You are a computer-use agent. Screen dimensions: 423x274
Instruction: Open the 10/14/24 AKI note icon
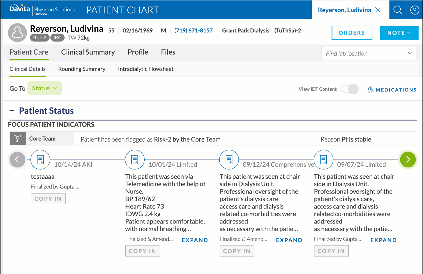click(x=40, y=160)
